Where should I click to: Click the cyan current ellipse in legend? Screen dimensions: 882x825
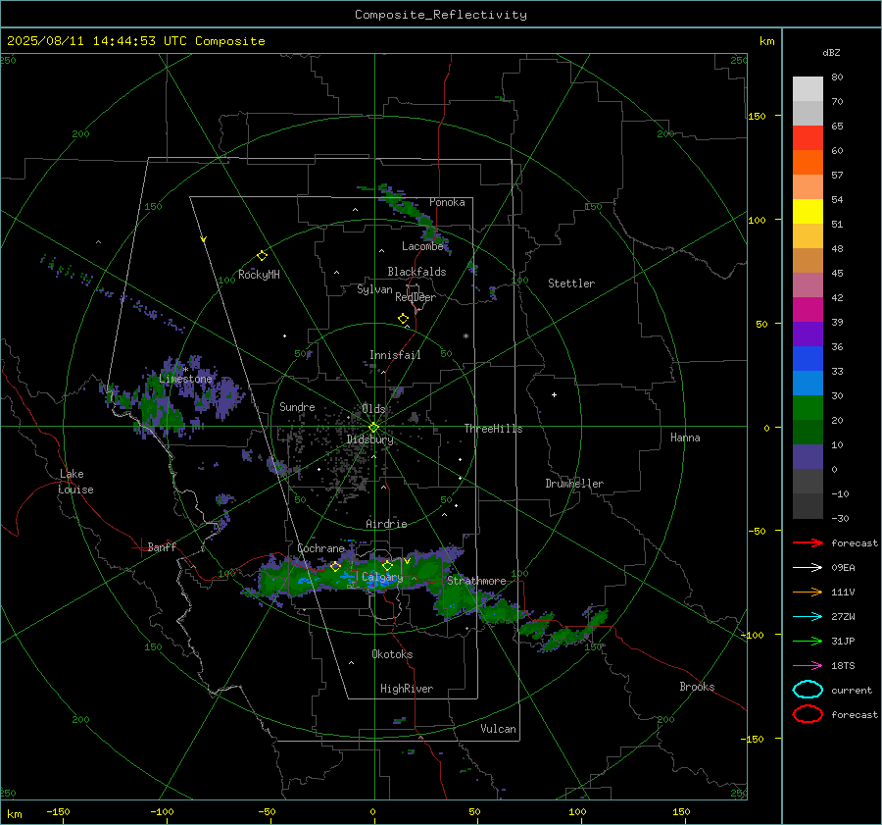[808, 690]
